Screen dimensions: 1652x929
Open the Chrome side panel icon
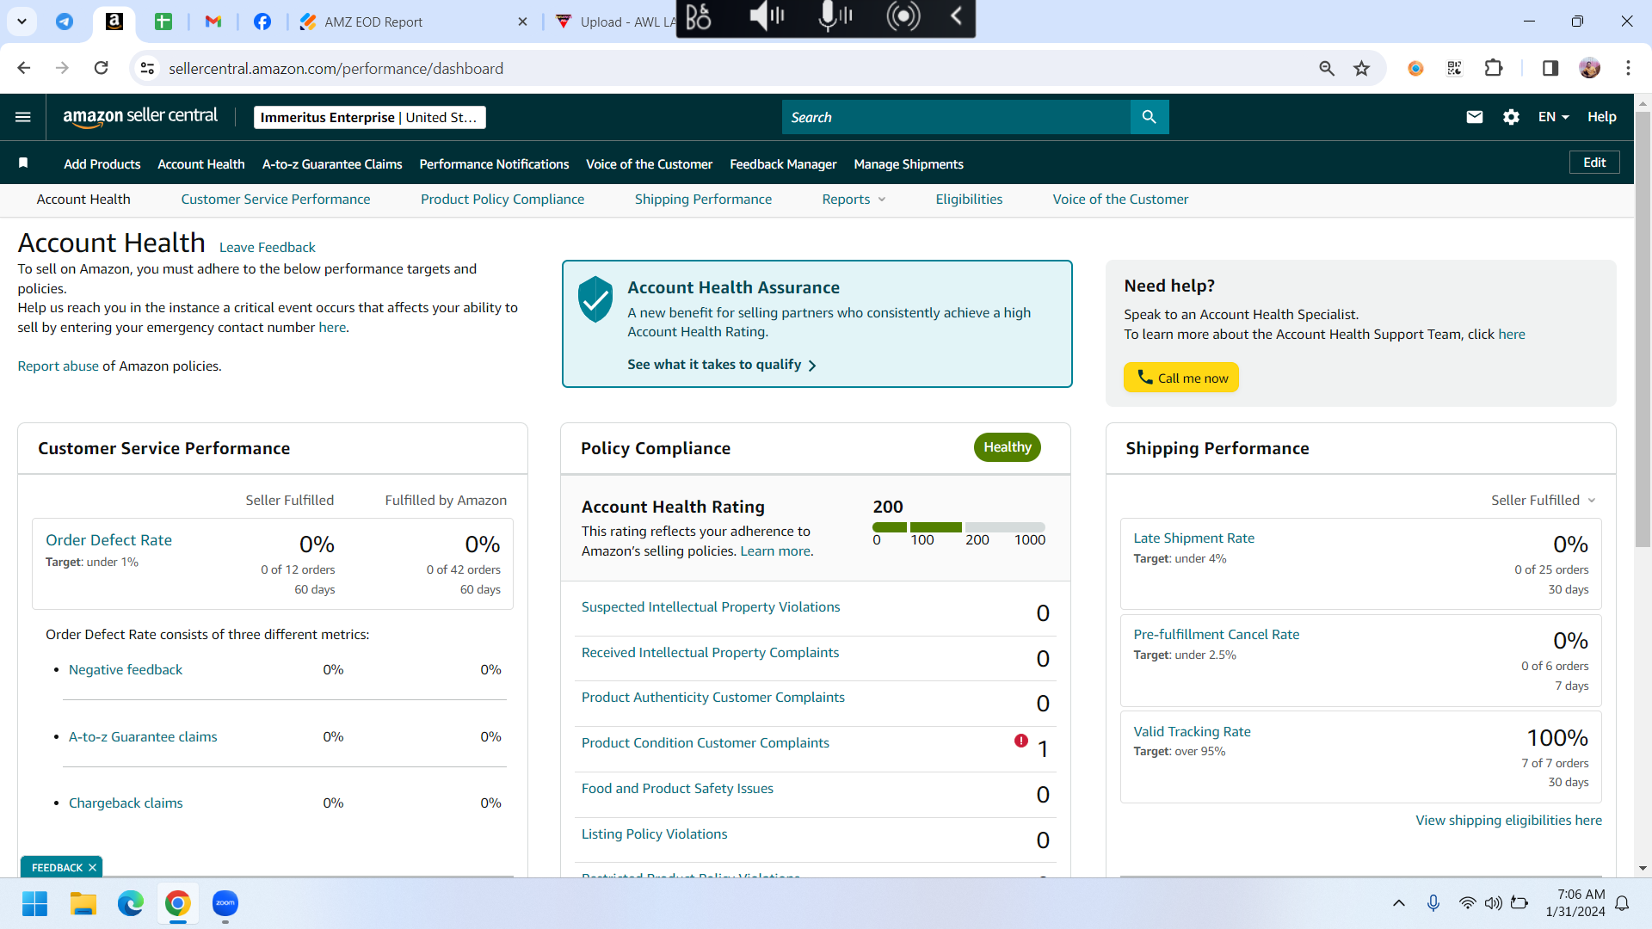tap(1550, 68)
